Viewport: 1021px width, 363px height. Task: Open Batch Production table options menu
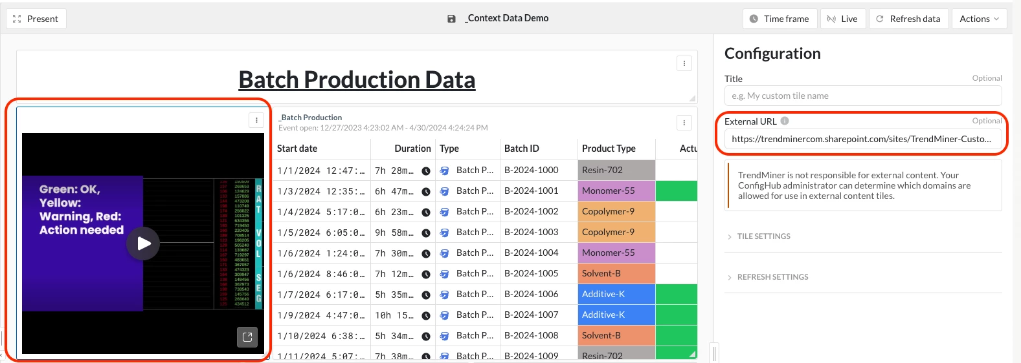coord(684,123)
